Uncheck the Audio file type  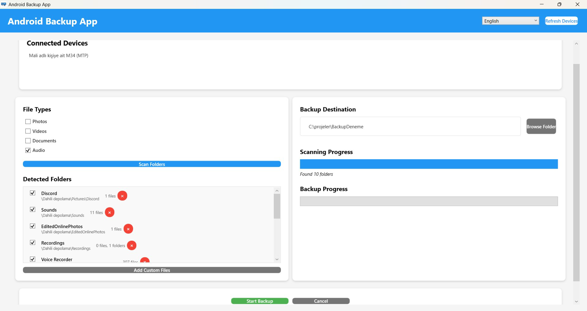pos(28,150)
